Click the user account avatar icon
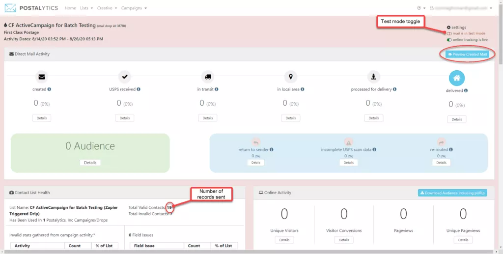The height and width of the screenshot is (254, 503). 431,8
